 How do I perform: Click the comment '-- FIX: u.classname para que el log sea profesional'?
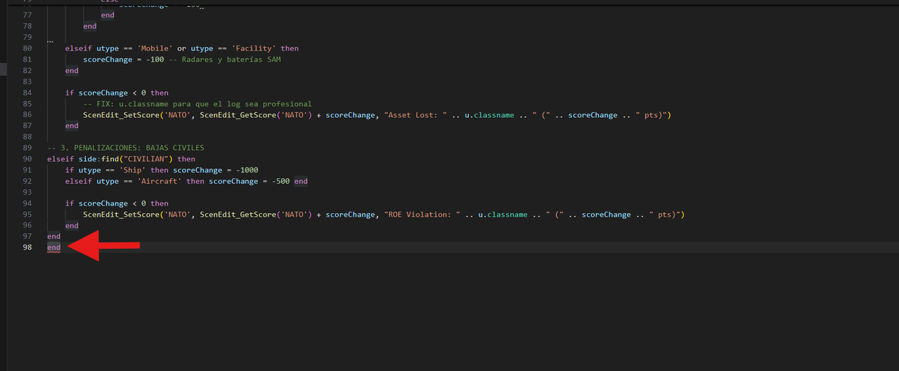[198, 104]
